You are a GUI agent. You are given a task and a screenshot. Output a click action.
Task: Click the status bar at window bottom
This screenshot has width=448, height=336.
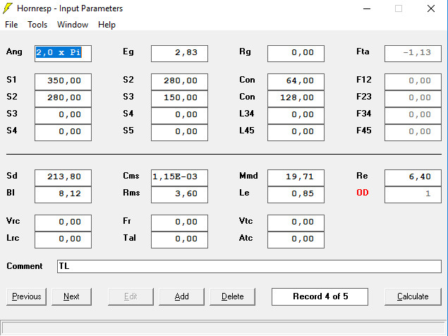click(x=224, y=328)
